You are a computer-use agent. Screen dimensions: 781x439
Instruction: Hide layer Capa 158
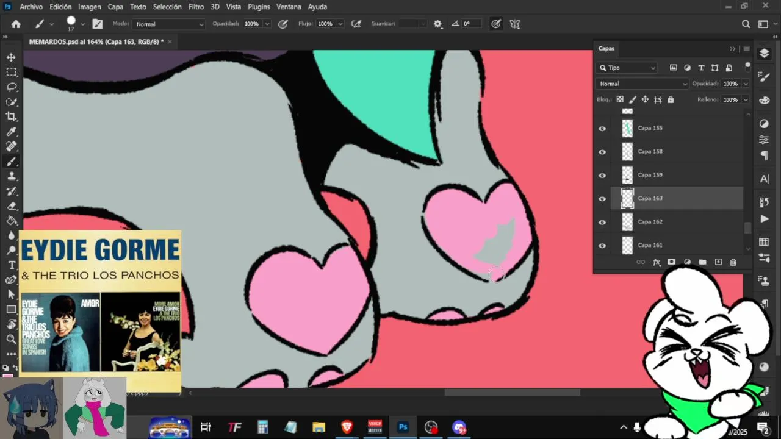click(602, 152)
